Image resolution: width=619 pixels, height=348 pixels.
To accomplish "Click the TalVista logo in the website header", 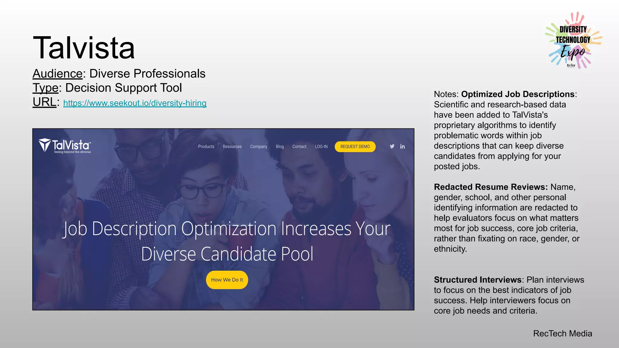I will click(x=65, y=146).
